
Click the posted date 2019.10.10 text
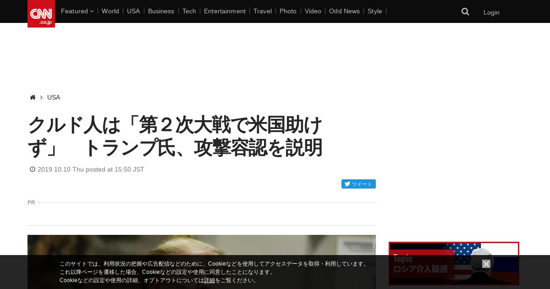pyautogui.click(x=87, y=169)
